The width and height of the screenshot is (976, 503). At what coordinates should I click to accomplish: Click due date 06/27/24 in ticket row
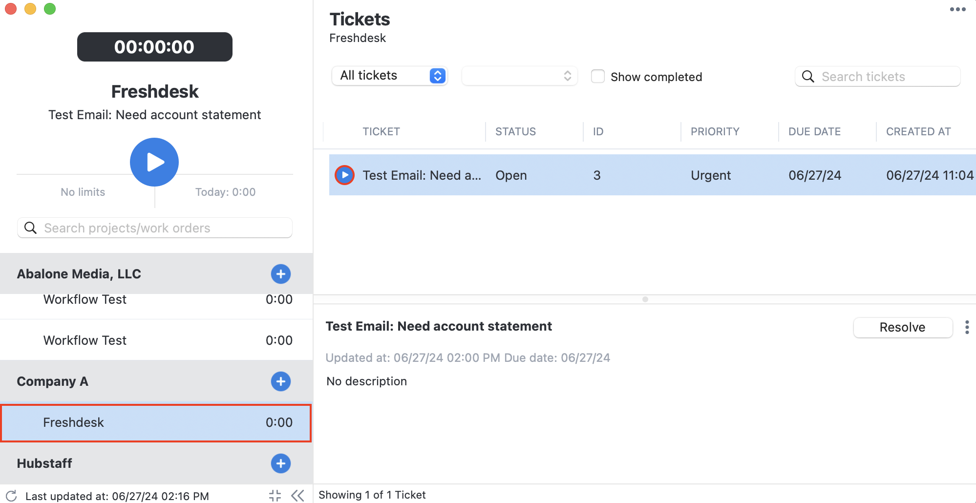click(x=815, y=175)
